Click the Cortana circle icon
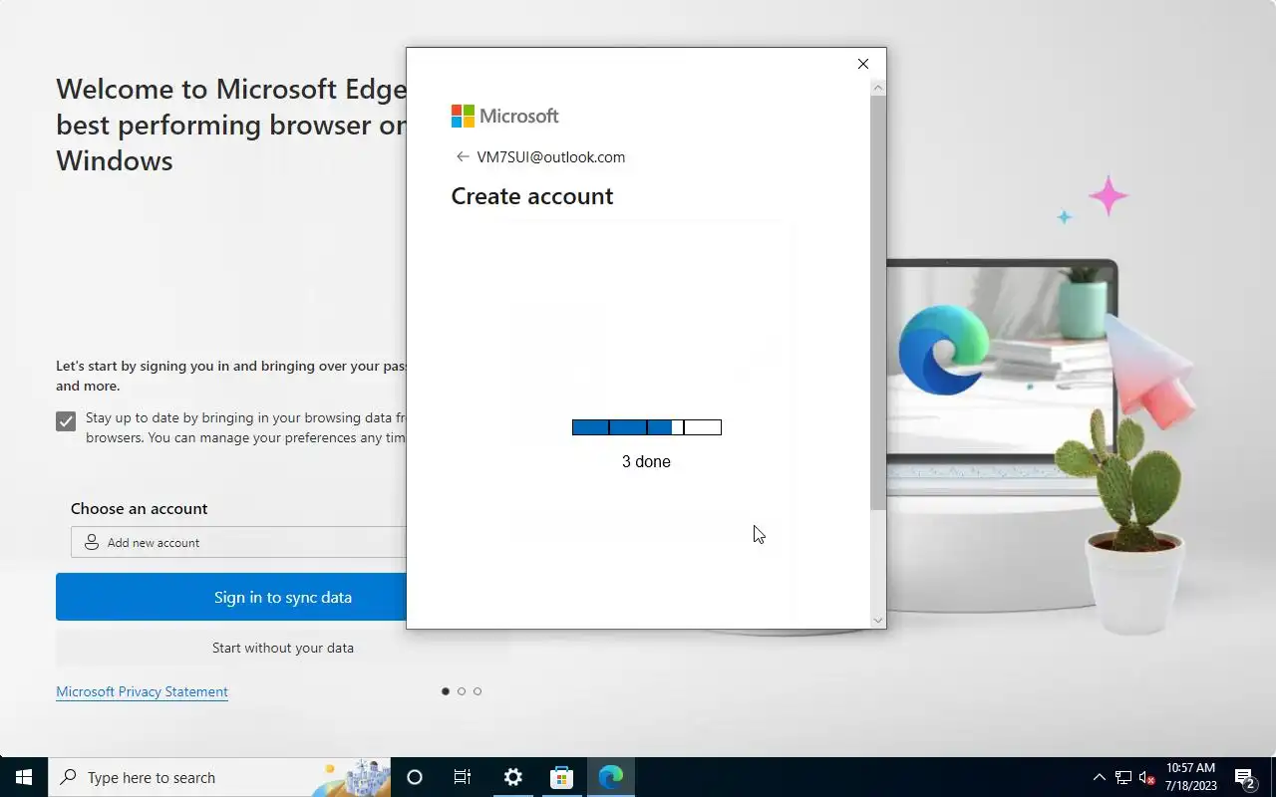1276x797 pixels. [x=415, y=777]
